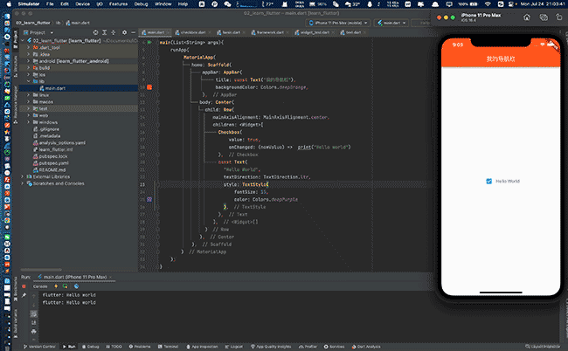Expand the External Libraries node
This screenshot has width=568, height=351.
(23, 176)
